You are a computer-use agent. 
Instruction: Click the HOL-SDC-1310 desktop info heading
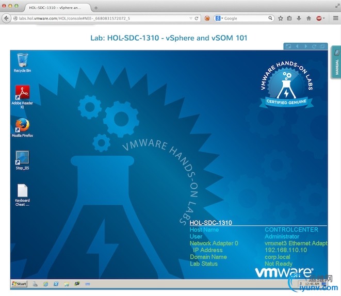[x=210, y=223]
